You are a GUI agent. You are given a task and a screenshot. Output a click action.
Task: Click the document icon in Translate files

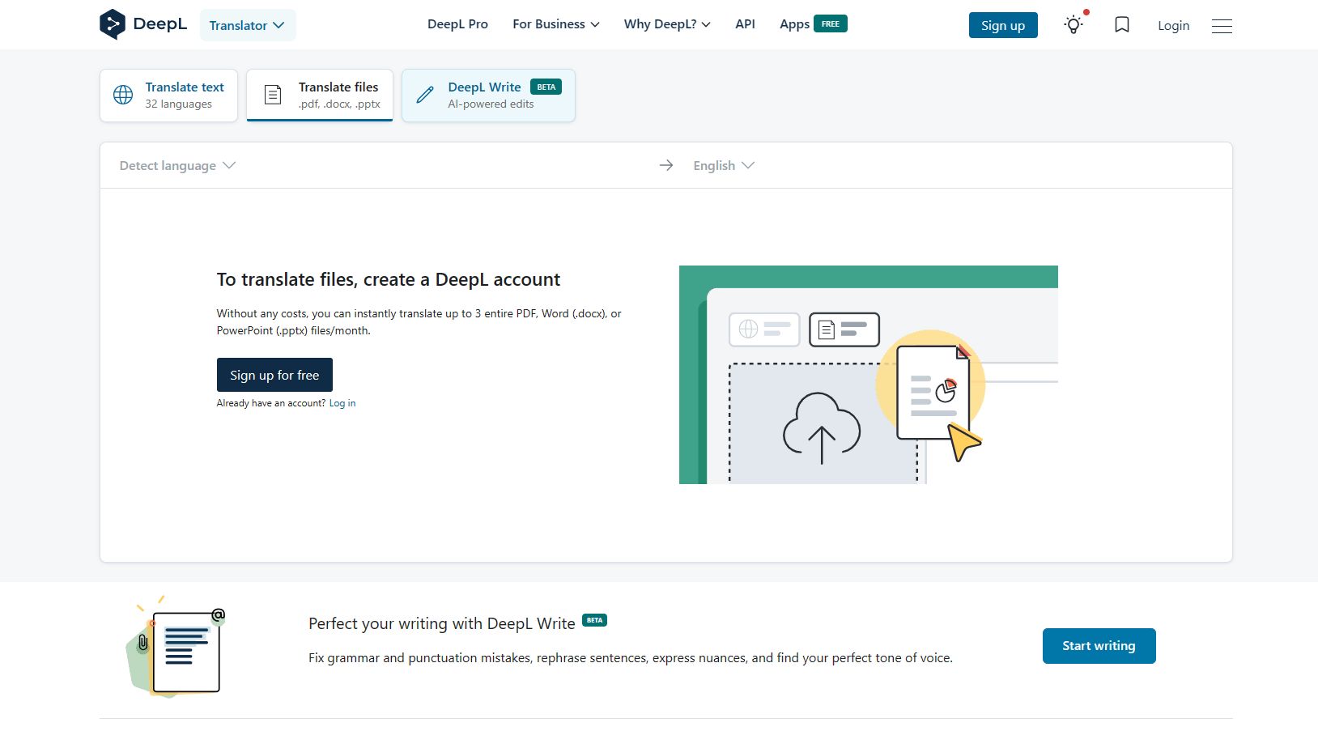(x=274, y=95)
